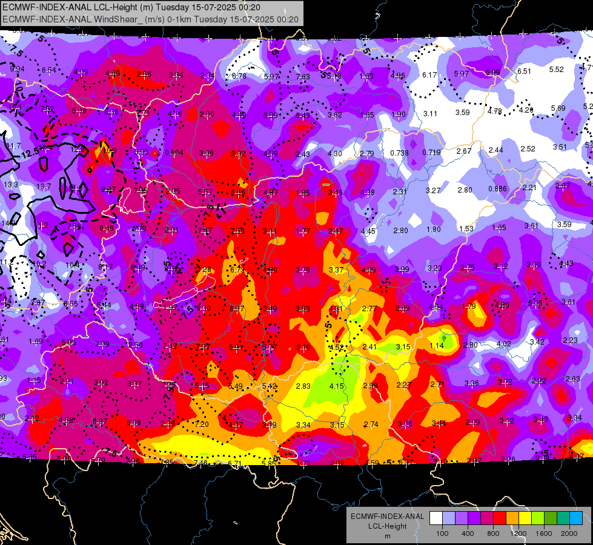Select the legend label 800
The image size is (593, 545).
point(493,533)
